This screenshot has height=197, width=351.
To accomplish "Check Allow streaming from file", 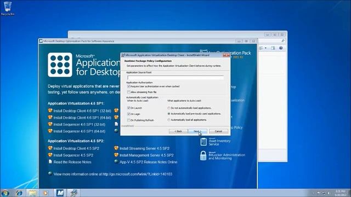I will (129, 92).
